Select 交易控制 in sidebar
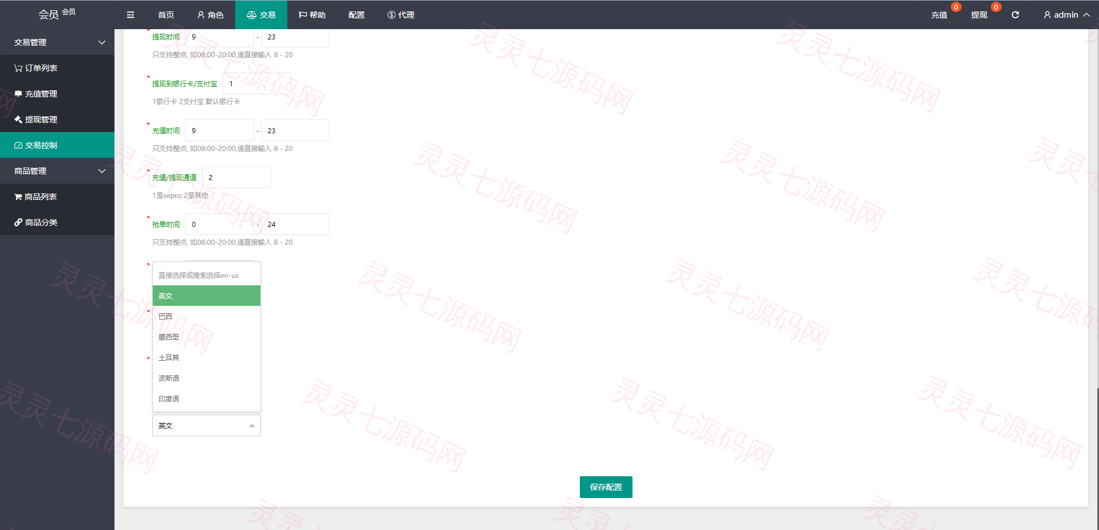 (57, 145)
